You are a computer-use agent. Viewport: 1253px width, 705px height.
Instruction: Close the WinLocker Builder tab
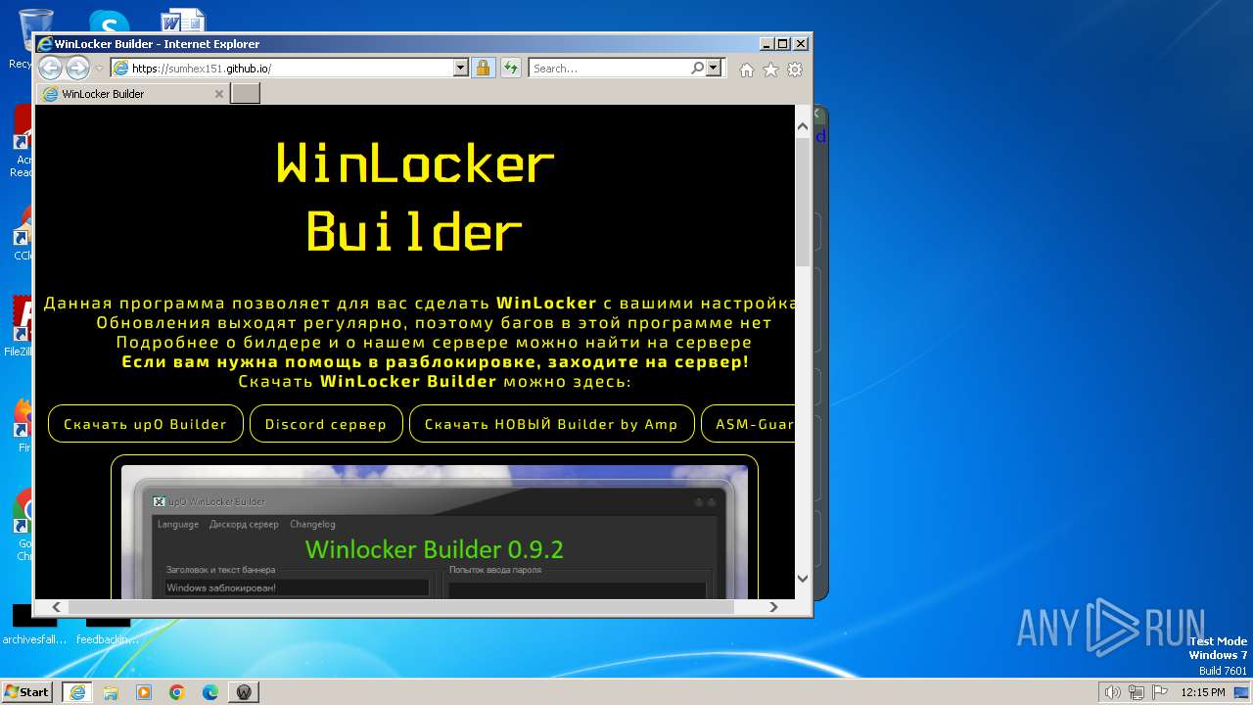click(219, 94)
